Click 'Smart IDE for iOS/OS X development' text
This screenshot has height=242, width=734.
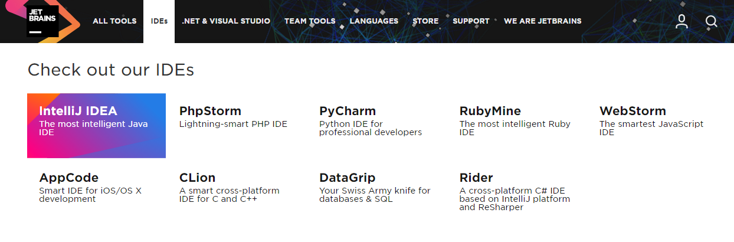(x=90, y=195)
